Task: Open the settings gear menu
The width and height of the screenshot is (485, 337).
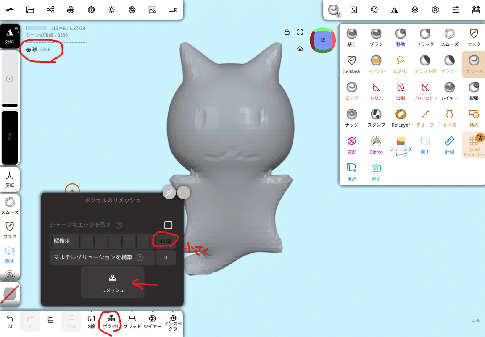Action: pyautogui.click(x=435, y=10)
